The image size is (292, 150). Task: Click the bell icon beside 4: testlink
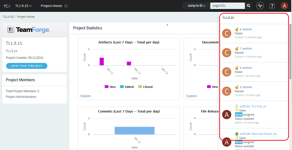click(x=237, y=68)
